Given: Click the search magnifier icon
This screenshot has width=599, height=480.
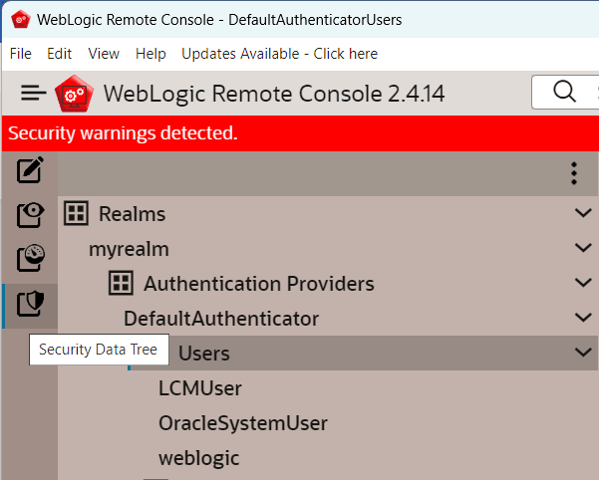Looking at the screenshot, I should click(x=564, y=92).
